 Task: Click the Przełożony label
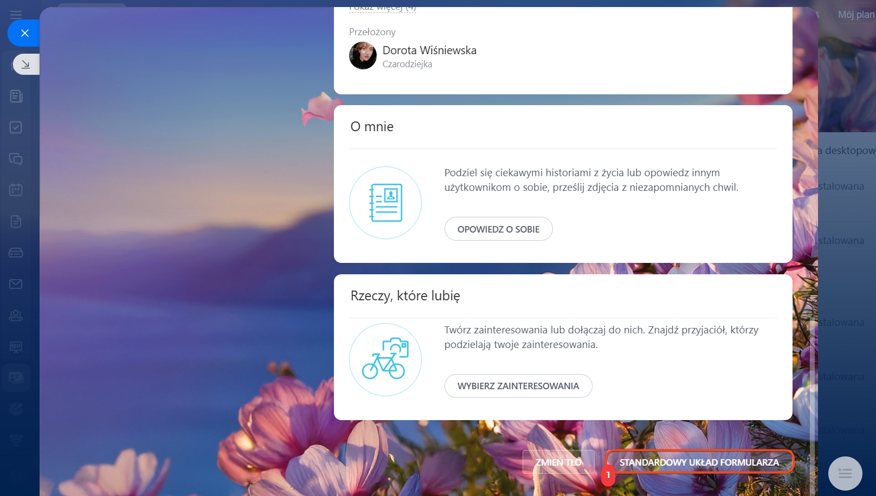click(x=372, y=32)
